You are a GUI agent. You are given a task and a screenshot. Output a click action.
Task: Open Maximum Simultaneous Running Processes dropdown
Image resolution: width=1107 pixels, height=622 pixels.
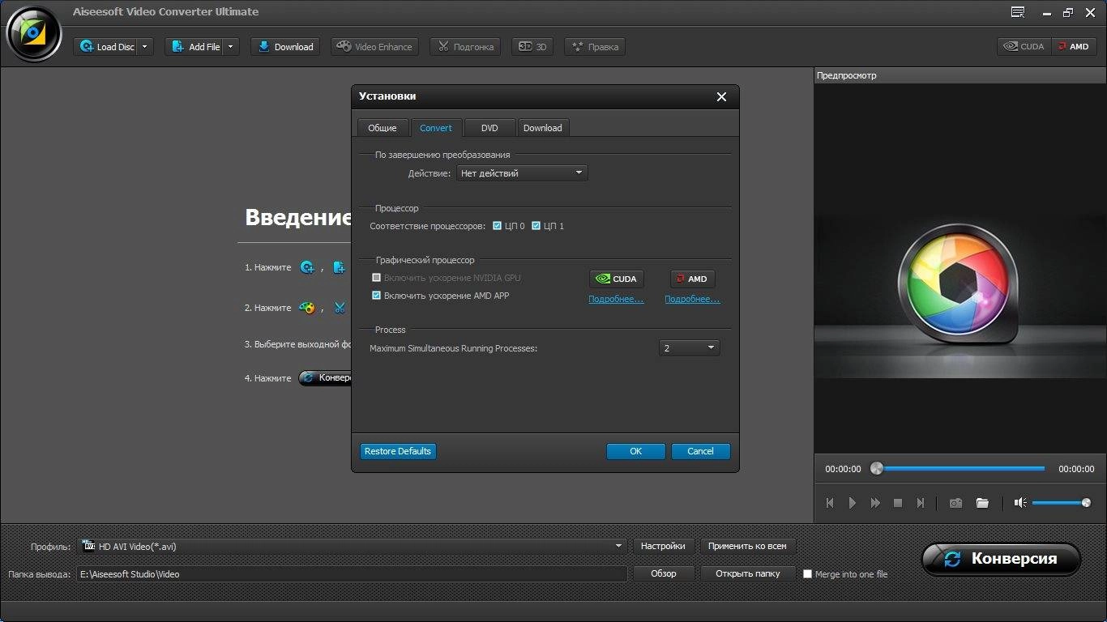689,348
